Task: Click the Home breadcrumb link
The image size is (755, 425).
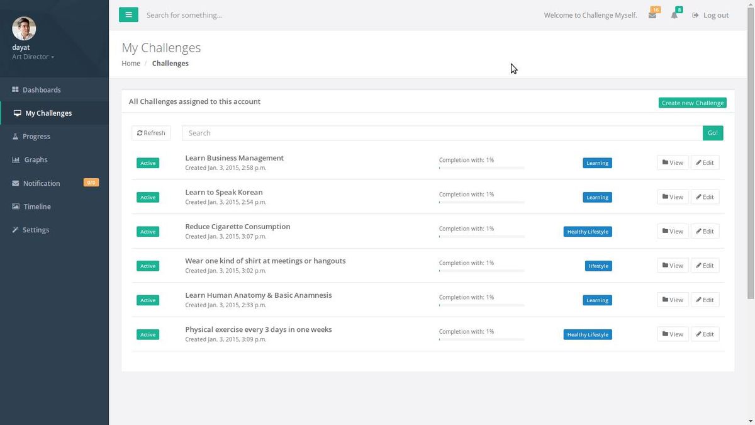Action: tap(131, 64)
